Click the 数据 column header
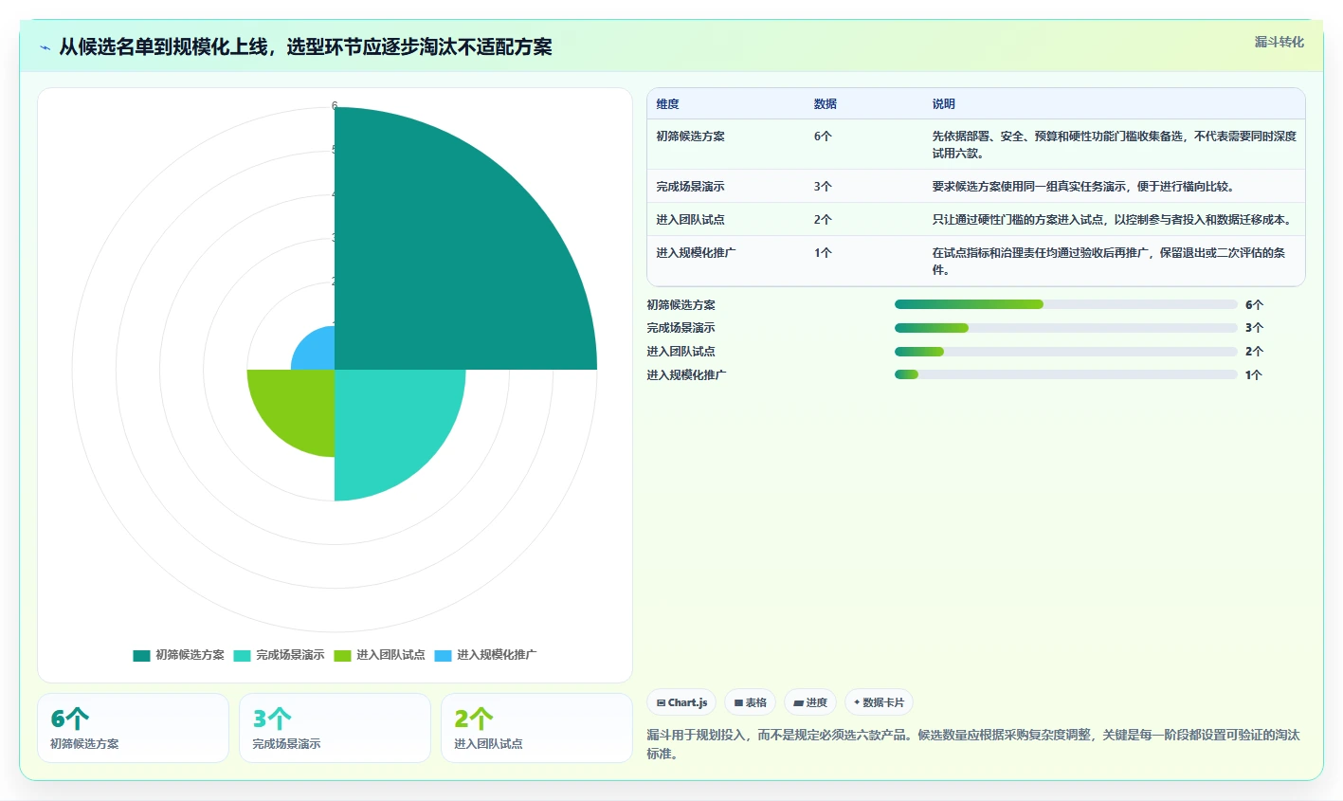 coord(825,104)
